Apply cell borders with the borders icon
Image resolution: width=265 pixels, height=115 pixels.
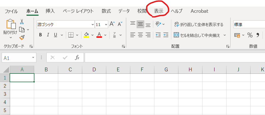tap(71, 35)
